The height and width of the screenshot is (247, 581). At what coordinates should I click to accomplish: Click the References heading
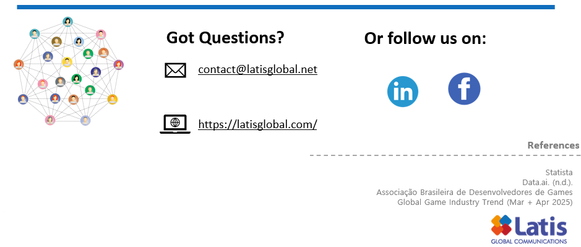(x=553, y=145)
